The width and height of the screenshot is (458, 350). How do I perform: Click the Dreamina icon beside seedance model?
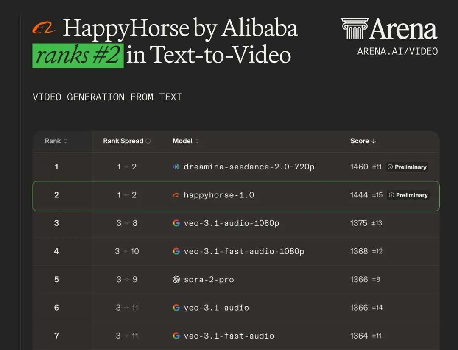tap(176, 167)
